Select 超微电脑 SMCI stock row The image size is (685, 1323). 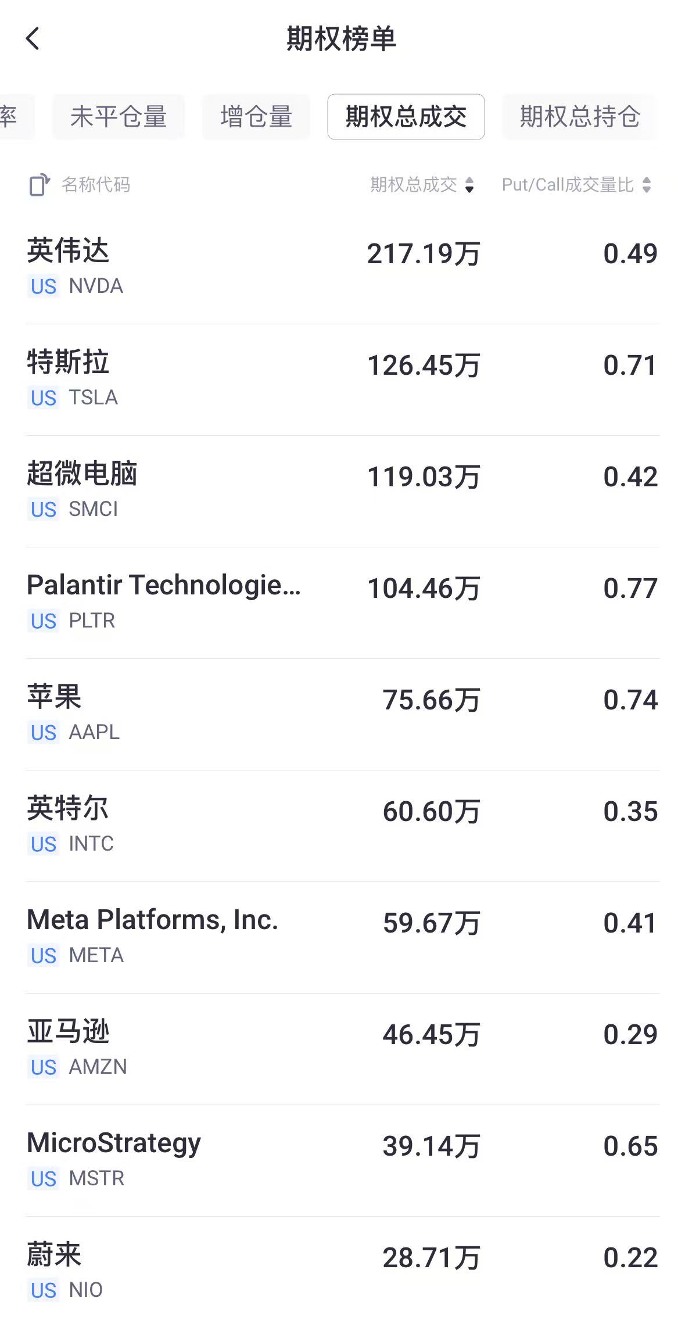pyautogui.click(x=342, y=491)
